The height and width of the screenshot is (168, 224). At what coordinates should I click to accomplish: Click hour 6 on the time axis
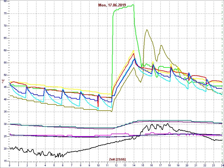coord(63,165)
